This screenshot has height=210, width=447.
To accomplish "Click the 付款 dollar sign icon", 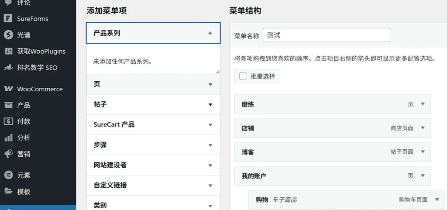I will [8, 121].
